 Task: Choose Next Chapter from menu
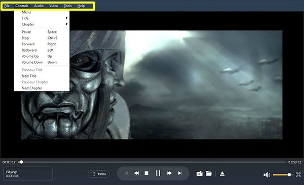[x=42, y=88]
